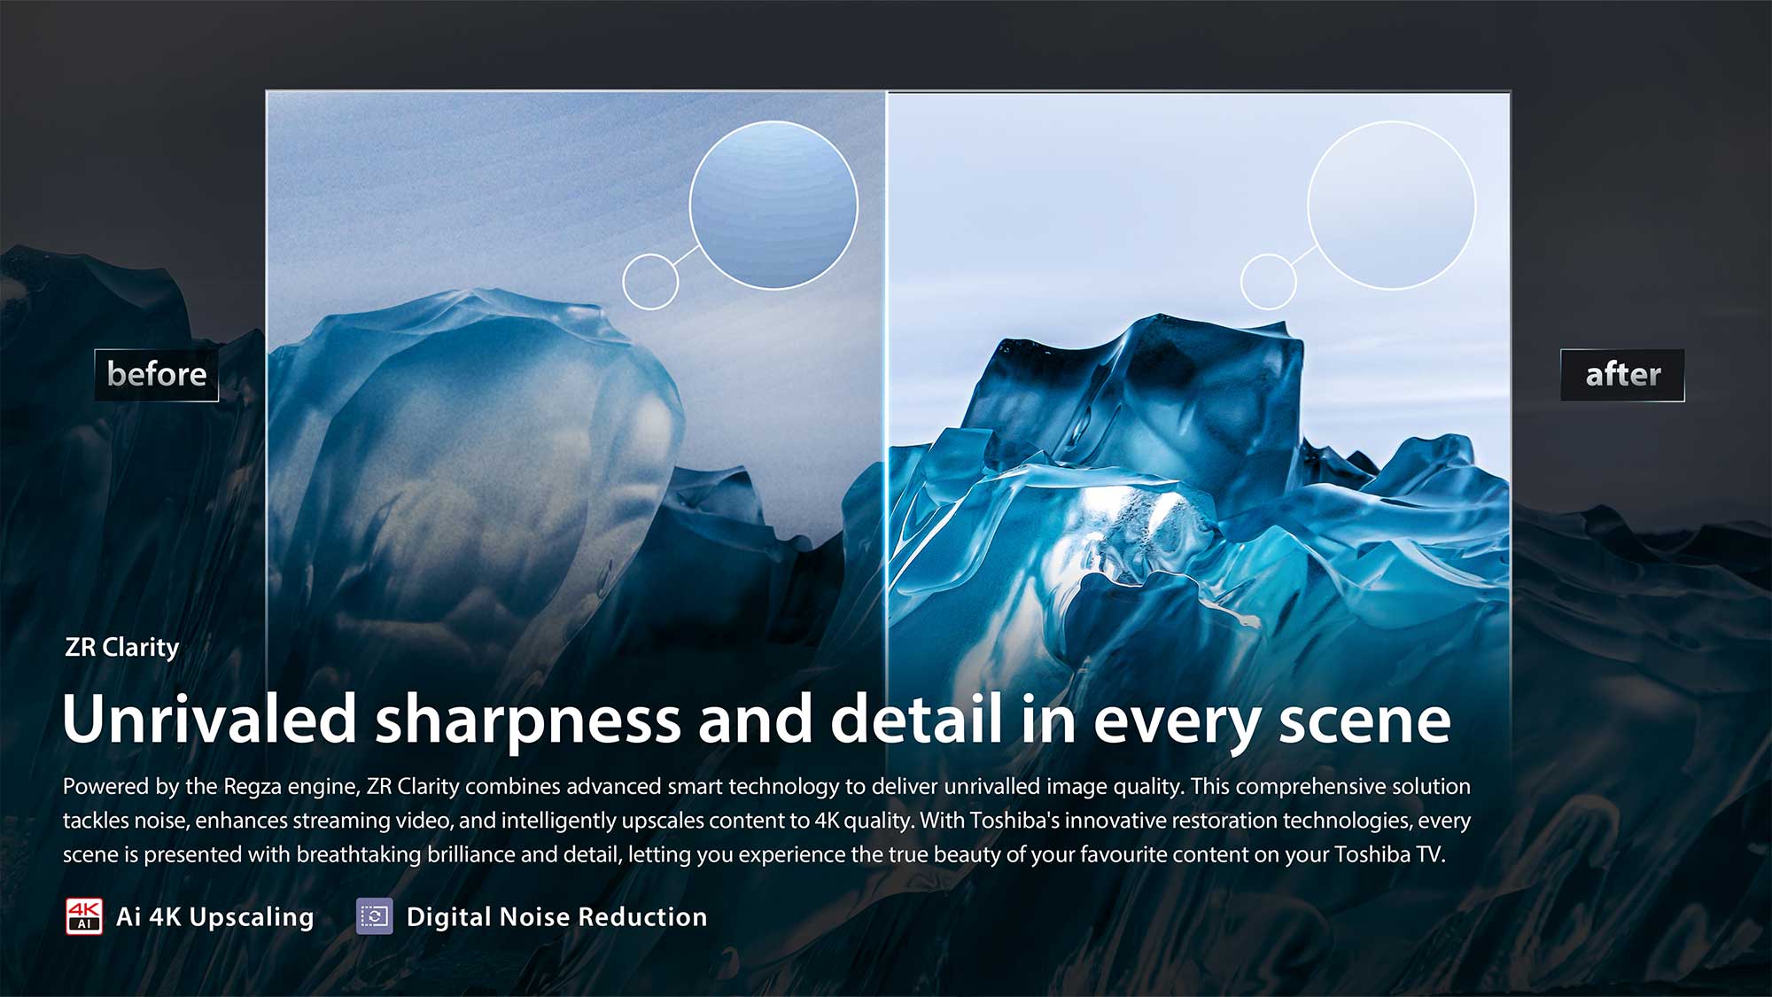Image resolution: width=1772 pixels, height=997 pixels.
Task: Click the large noisy magnifier circle in before image
Action: point(773,205)
